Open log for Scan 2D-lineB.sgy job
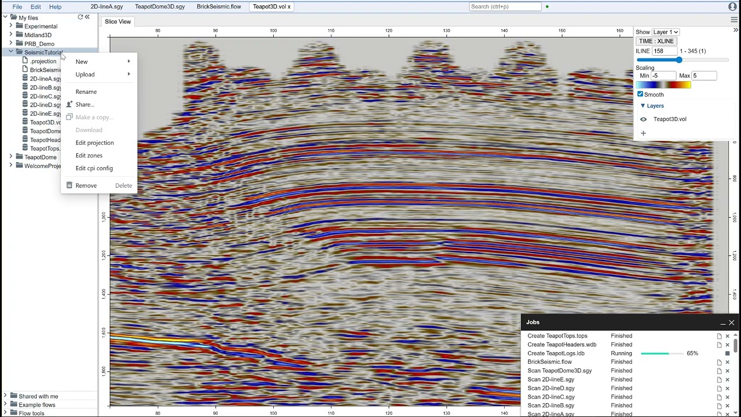This screenshot has width=741, height=417. (720, 406)
